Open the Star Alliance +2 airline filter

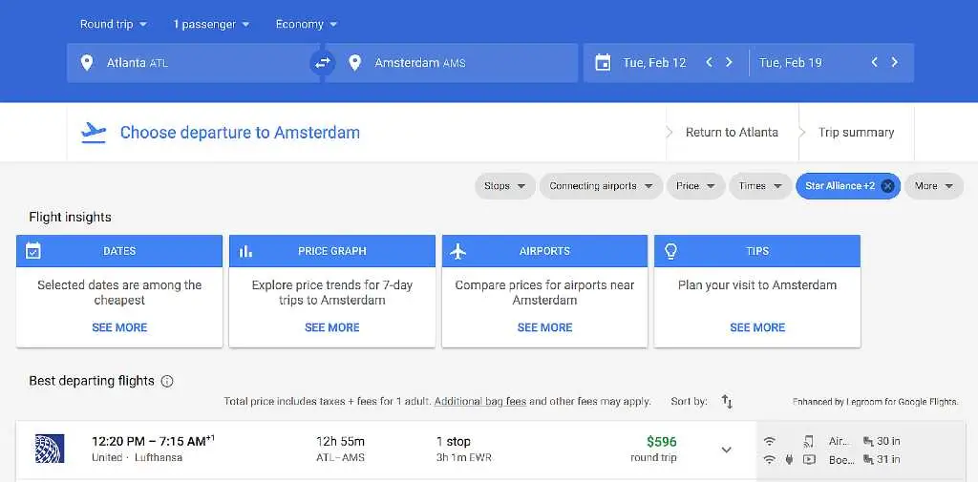[x=840, y=186]
